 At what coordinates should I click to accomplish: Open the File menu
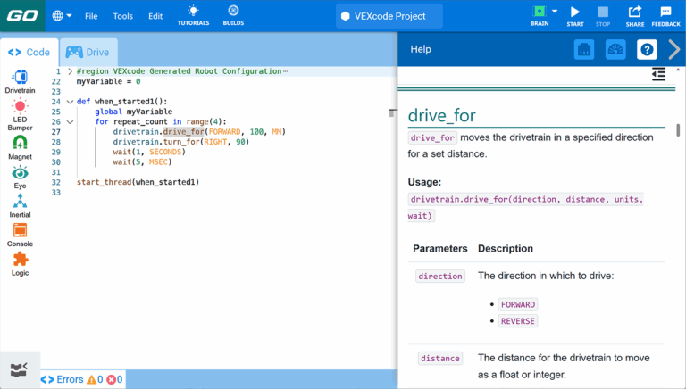91,16
